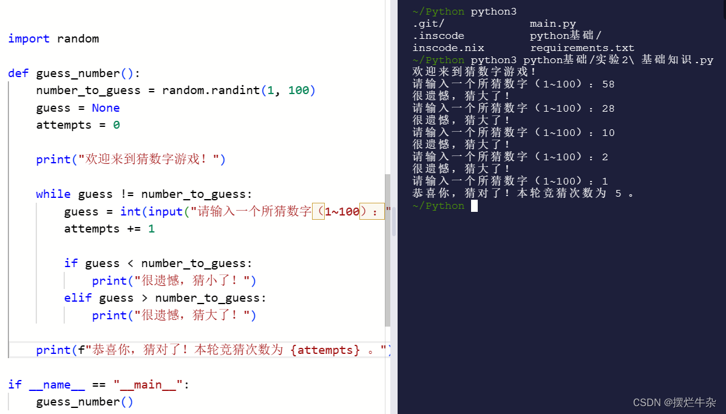Click the blinking terminal cursor block
This screenshot has width=726, height=414.
pyautogui.click(x=474, y=205)
